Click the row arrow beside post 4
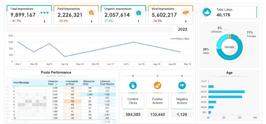This screenshot has height=124, width=266. coord(8,98)
